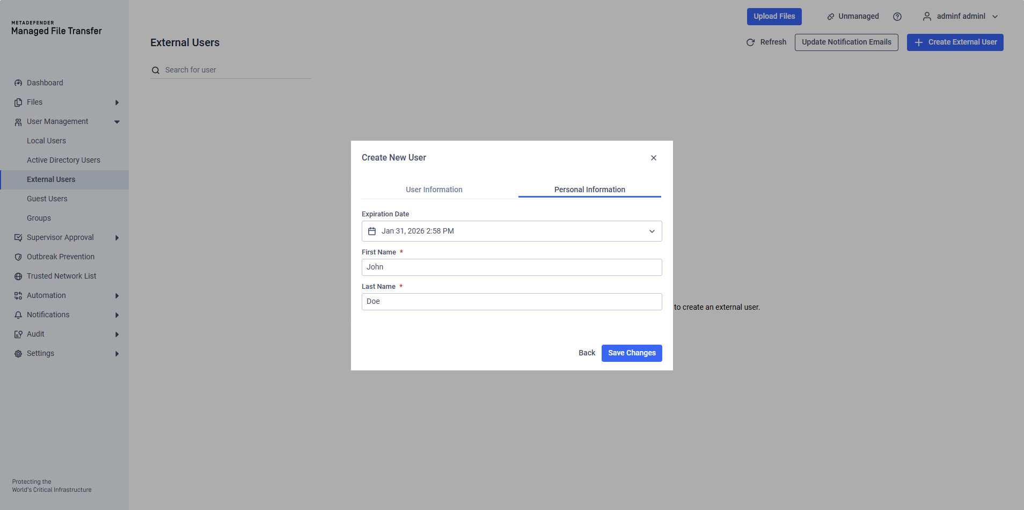Click into the First Name field
This screenshot has width=1024, height=510.
pos(511,267)
